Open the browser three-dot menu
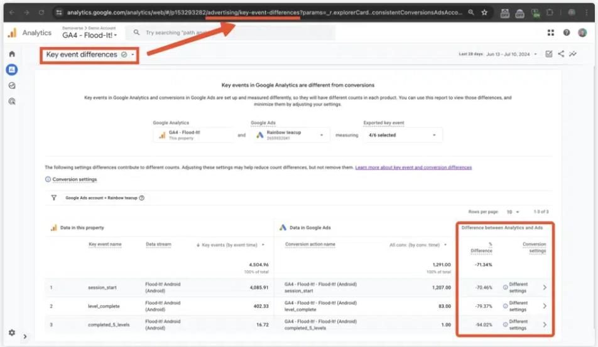The image size is (598, 347). click(x=586, y=13)
